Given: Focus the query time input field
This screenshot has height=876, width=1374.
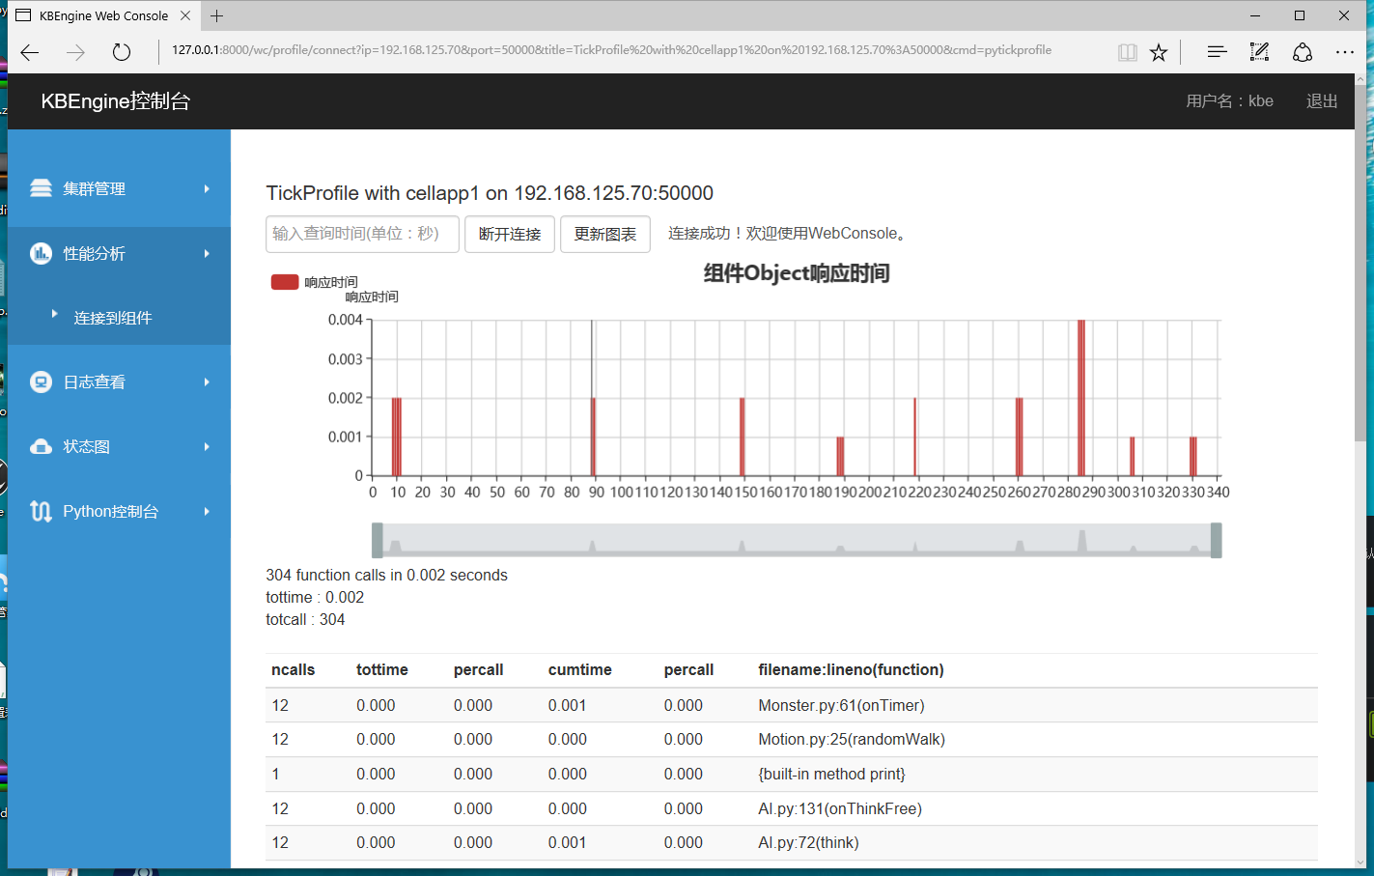Looking at the screenshot, I should [362, 234].
